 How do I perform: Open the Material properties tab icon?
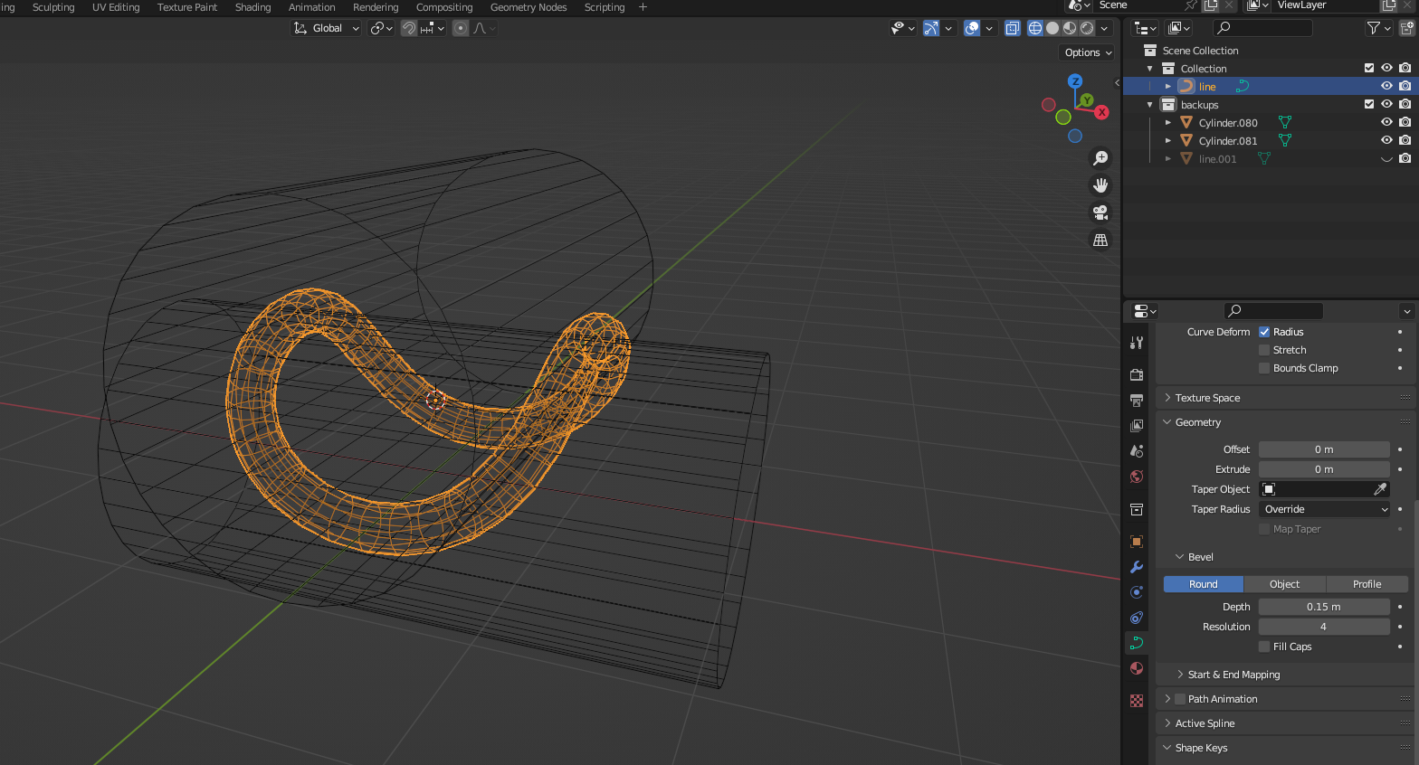(1137, 668)
